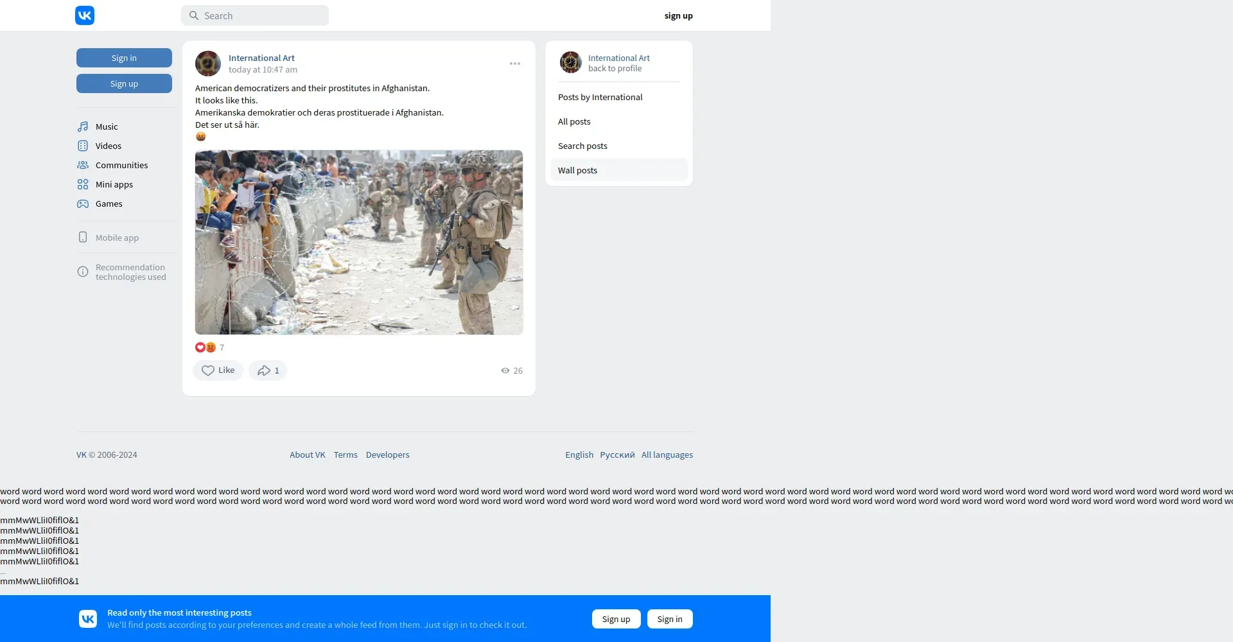Image resolution: width=1233 pixels, height=642 pixels.
Task: Open About VK footer link
Action: point(308,455)
